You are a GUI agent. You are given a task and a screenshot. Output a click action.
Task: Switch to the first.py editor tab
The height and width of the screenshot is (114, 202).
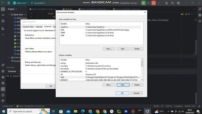[x=67, y=9]
